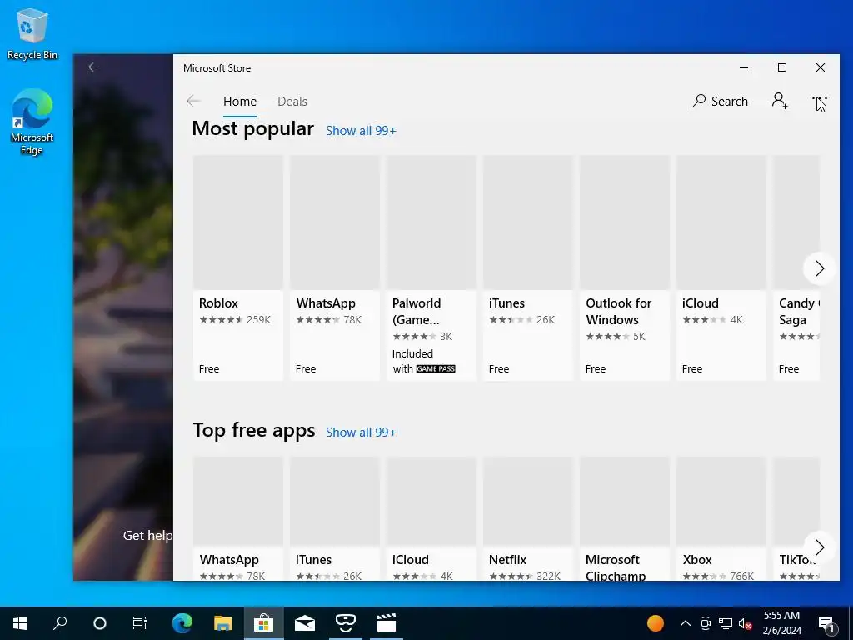Show all Most popular apps
Screen dimensions: 853x640
pos(361,131)
